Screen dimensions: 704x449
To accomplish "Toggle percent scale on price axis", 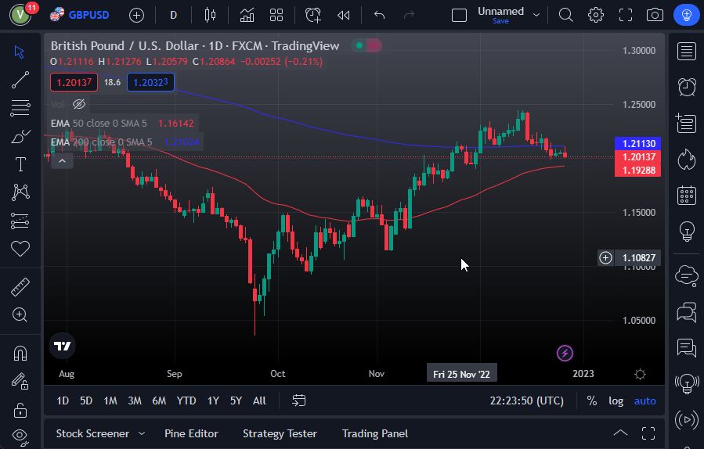I will (592, 401).
